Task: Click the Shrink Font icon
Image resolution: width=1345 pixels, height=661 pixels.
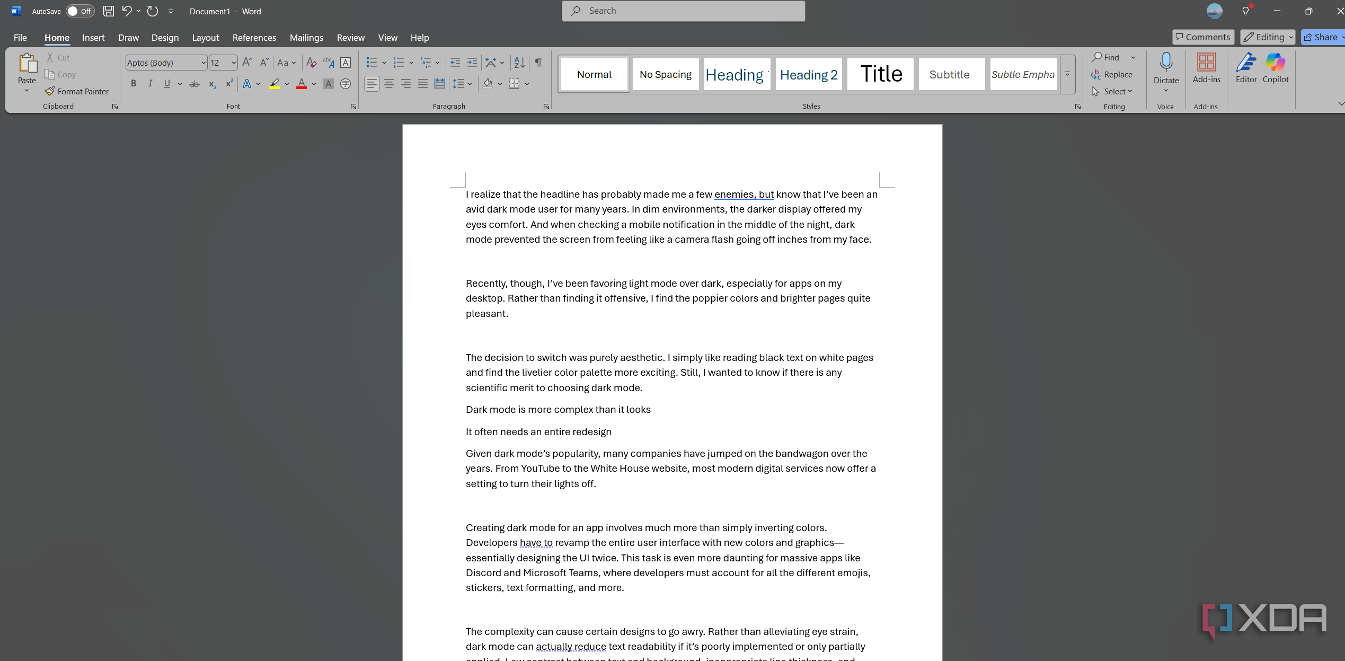Action: (264, 63)
